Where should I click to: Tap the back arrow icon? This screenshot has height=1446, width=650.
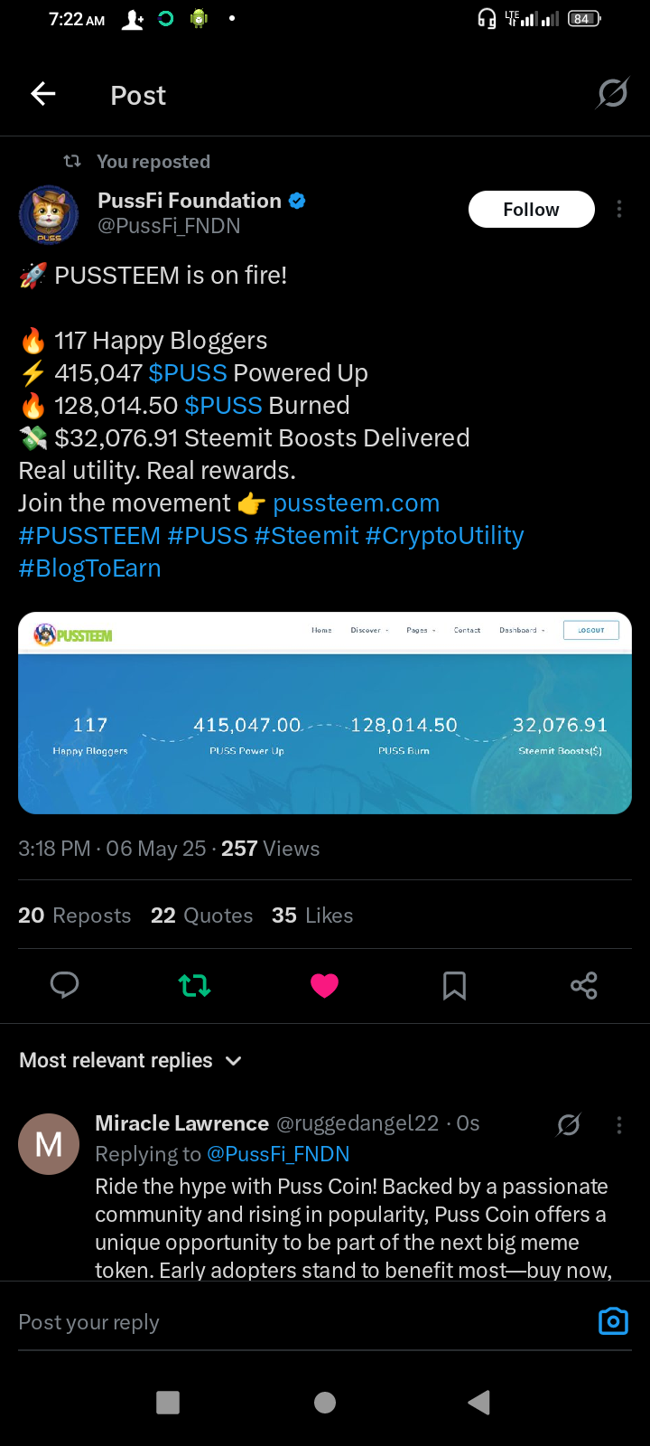(x=43, y=94)
